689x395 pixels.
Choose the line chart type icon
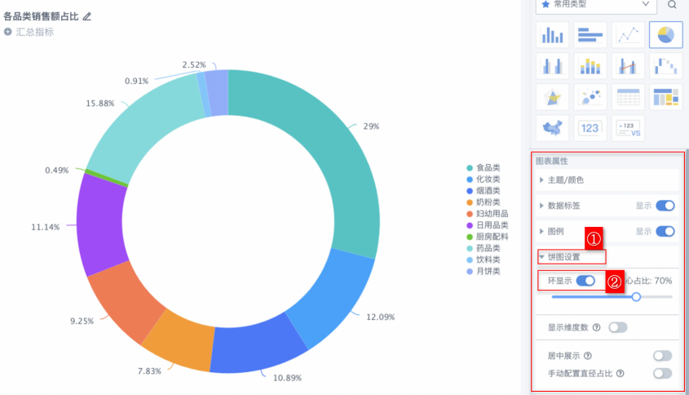[628, 34]
